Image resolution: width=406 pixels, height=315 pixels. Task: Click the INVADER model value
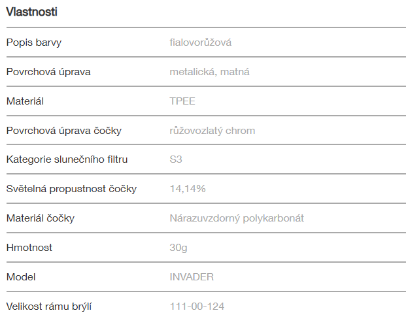(192, 277)
